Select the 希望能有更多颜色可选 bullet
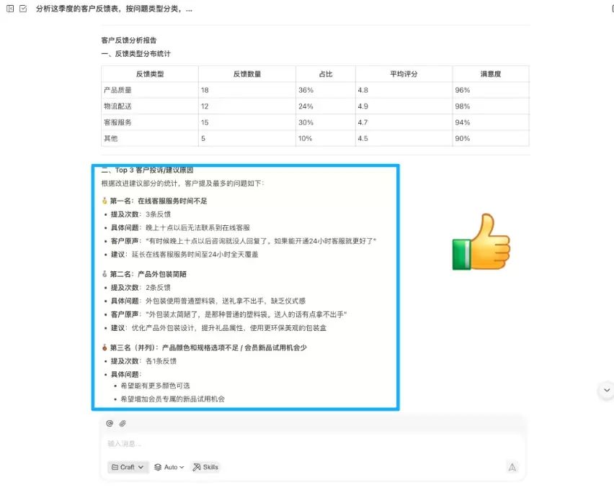Image resolution: width=614 pixels, height=487 pixels. [155, 386]
